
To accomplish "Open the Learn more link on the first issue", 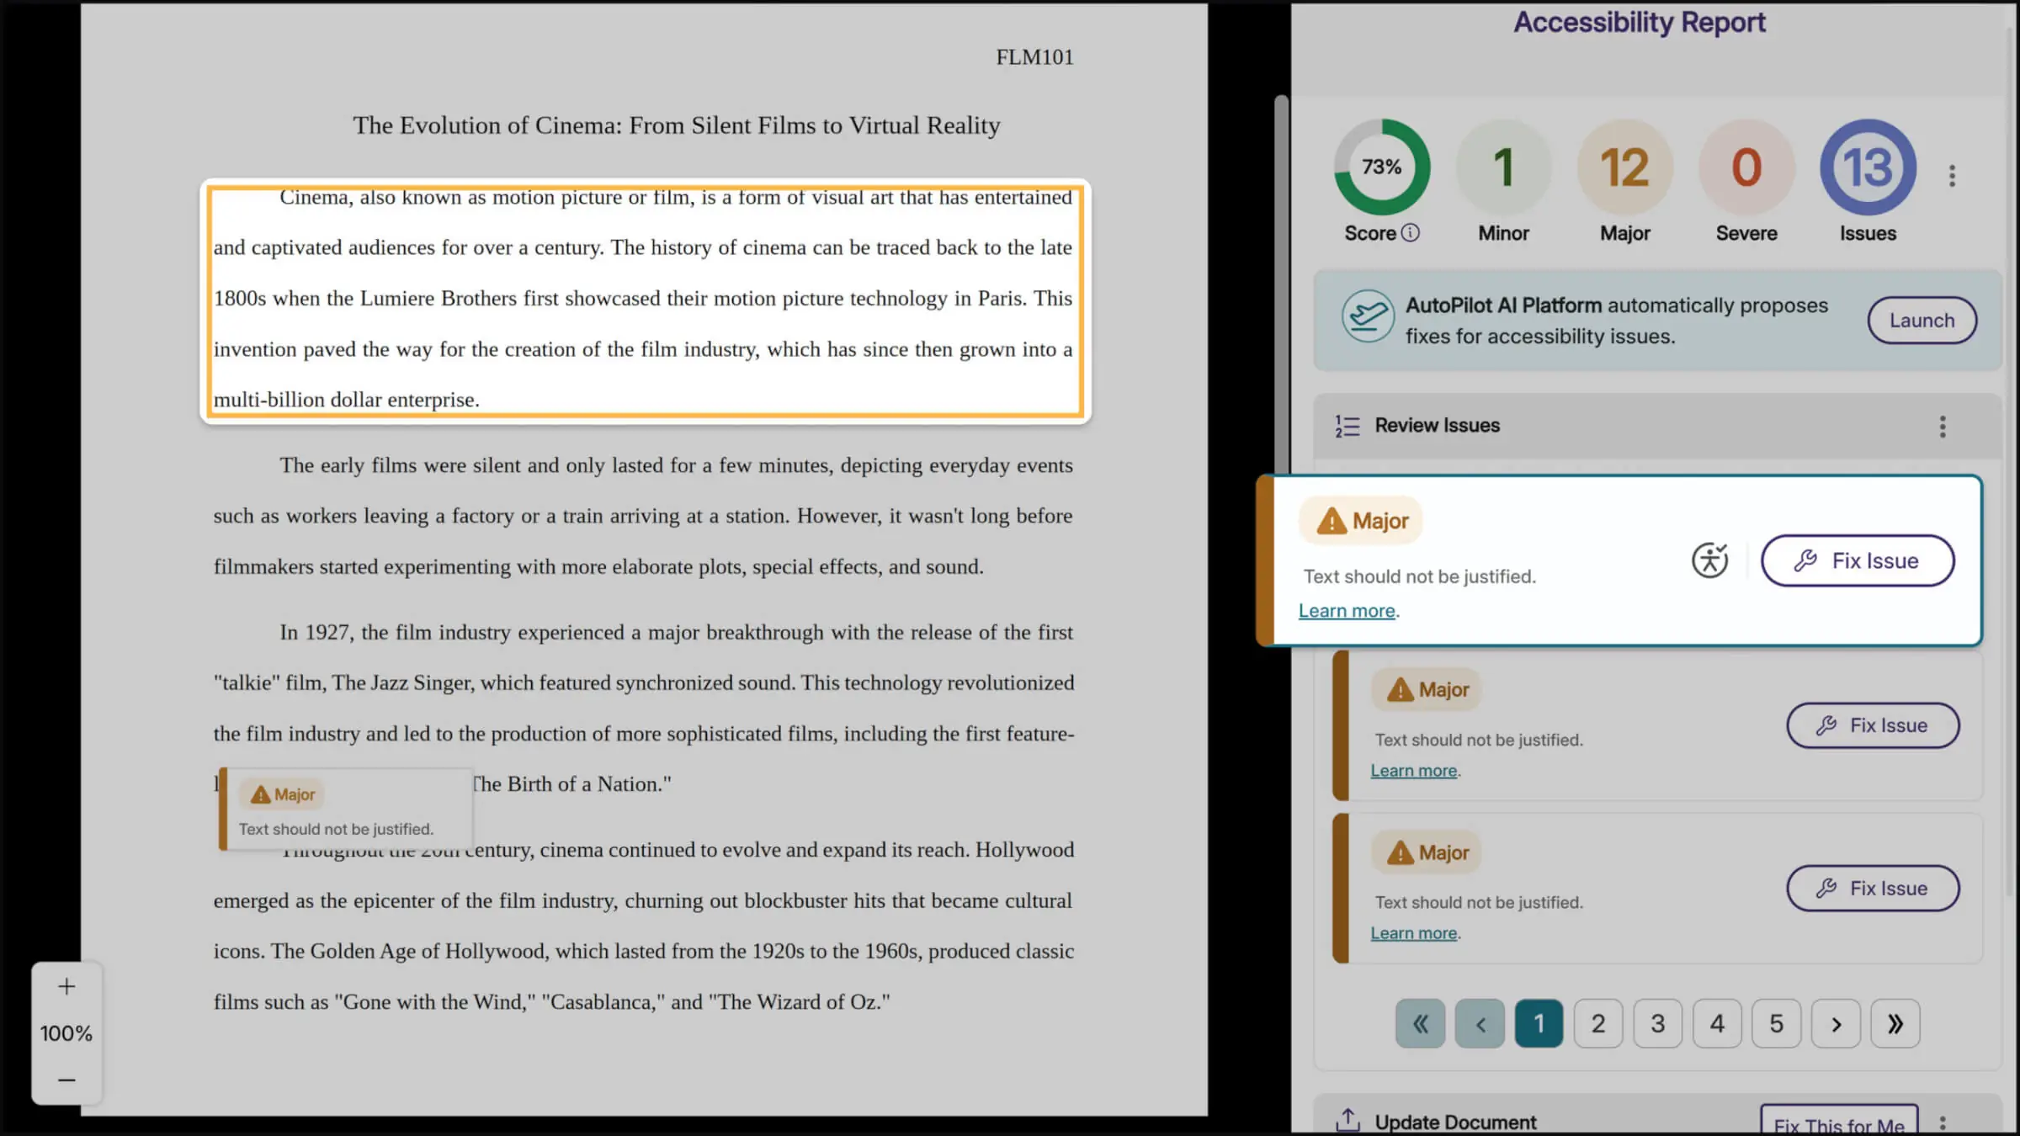I will (1346, 610).
